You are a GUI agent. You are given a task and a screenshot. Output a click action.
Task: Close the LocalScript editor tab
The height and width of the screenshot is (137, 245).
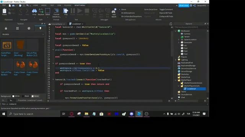click(83, 24)
